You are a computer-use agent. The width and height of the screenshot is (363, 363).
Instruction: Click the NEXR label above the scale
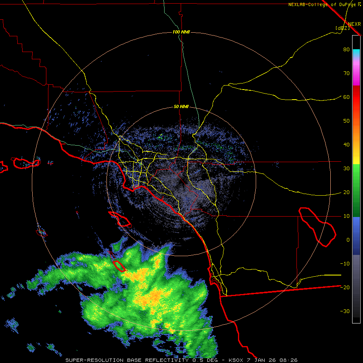tap(355, 24)
